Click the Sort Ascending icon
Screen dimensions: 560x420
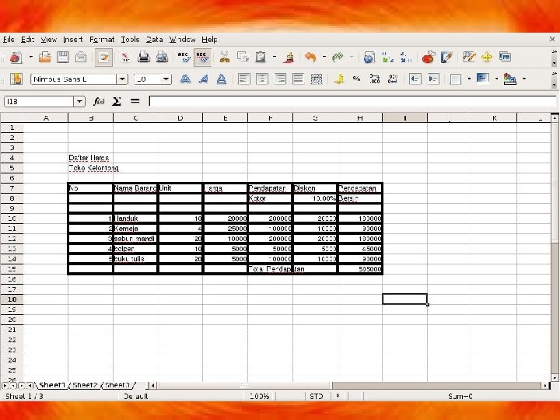(x=387, y=57)
